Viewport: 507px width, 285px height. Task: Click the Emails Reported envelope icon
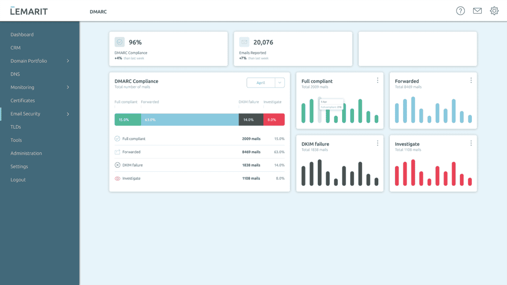[244, 42]
